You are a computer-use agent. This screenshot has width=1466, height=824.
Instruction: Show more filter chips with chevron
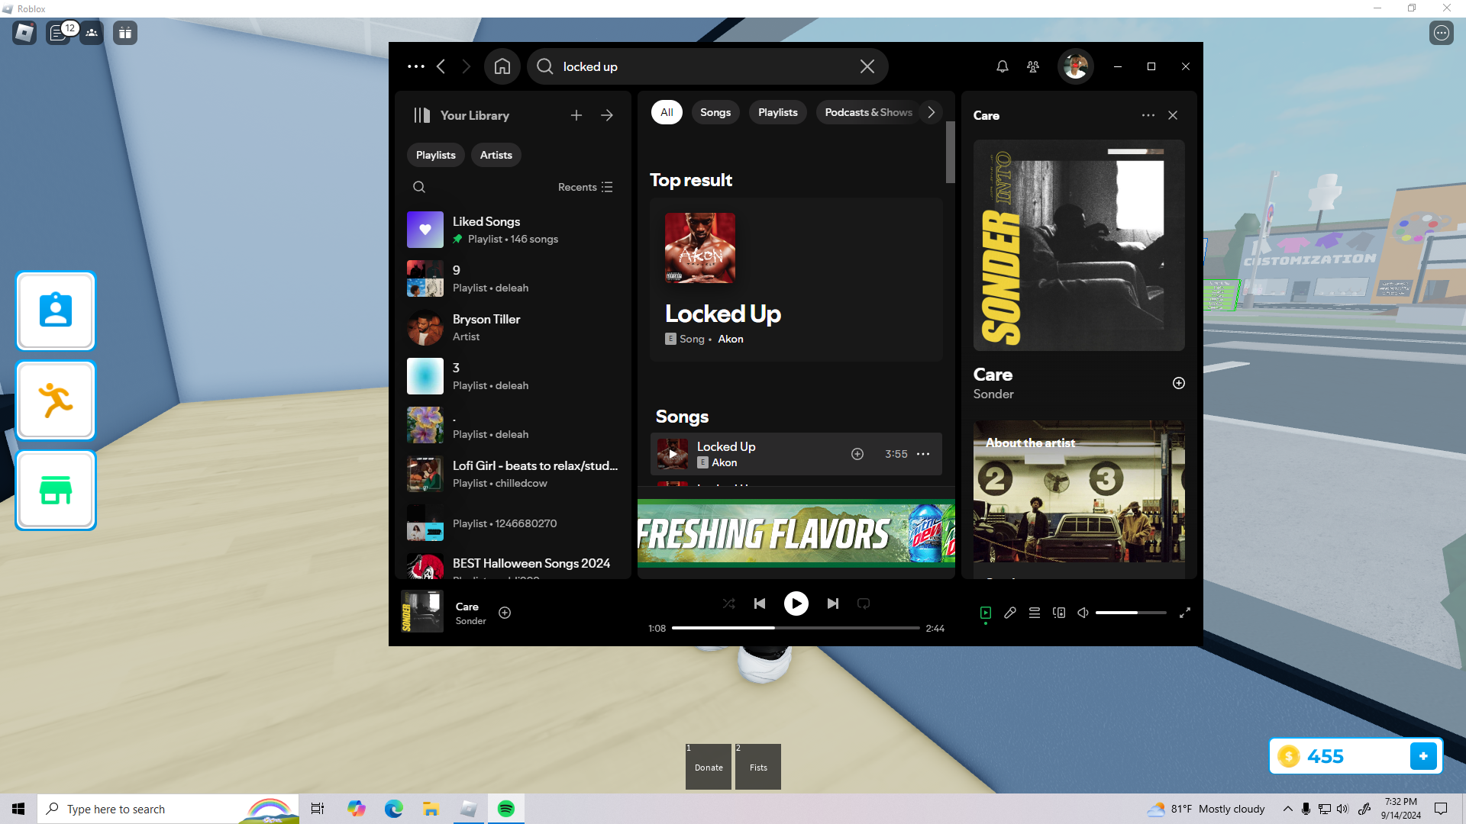pos(931,112)
